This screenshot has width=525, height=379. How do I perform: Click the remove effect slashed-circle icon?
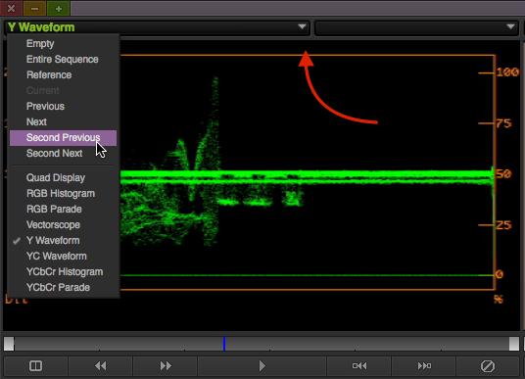[488, 365]
